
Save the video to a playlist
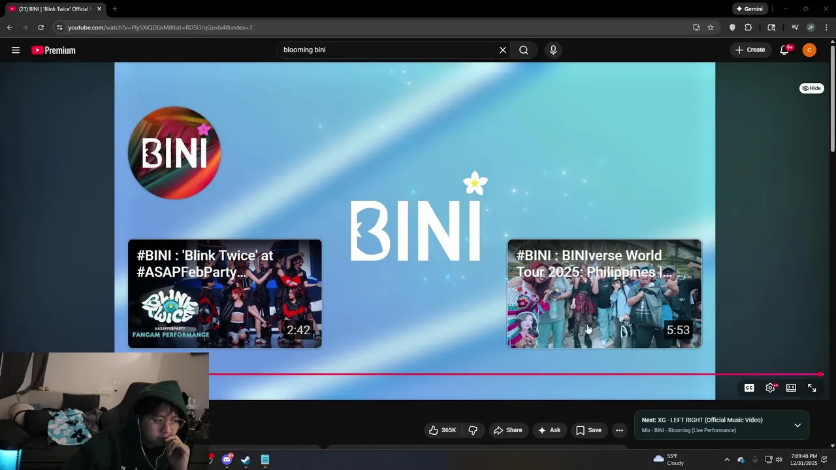[x=588, y=430]
